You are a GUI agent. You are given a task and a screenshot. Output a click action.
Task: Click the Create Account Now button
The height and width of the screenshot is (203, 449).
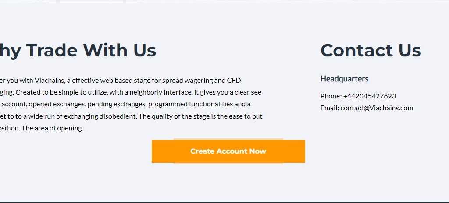(x=228, y=151)
